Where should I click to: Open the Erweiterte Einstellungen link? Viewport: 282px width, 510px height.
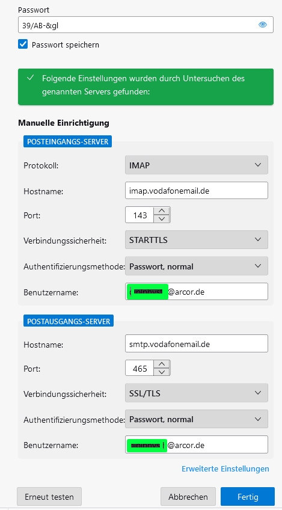click(x=225, y=469)
